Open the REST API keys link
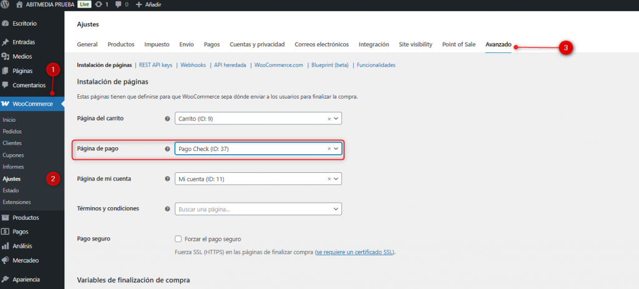 coord(155,65)
